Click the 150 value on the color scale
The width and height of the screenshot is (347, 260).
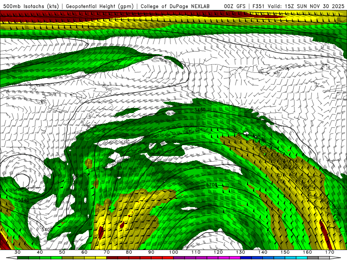click(285, 252)
